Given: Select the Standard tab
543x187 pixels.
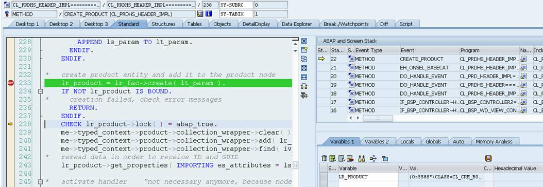Looking at the screenshot, I should point(128,24).
